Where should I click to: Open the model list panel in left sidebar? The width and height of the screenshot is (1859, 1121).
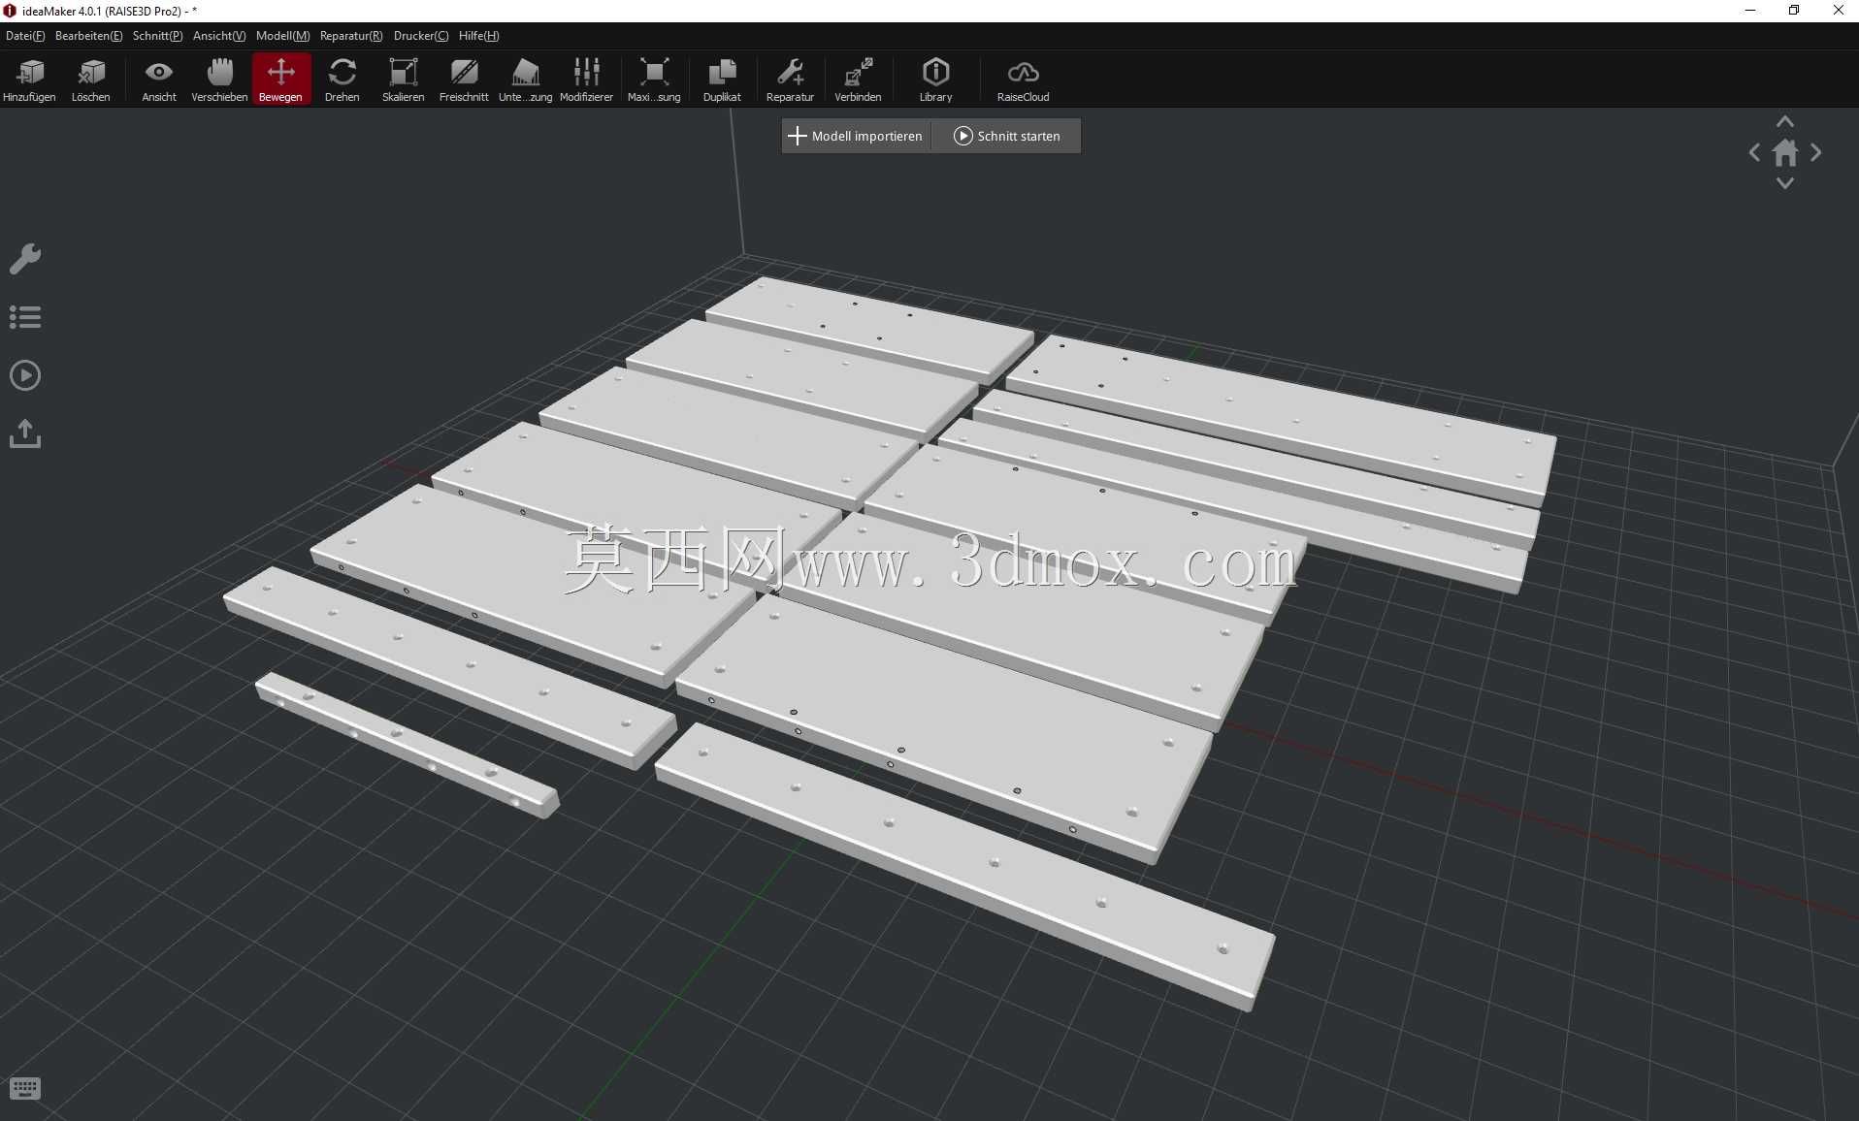25,317
